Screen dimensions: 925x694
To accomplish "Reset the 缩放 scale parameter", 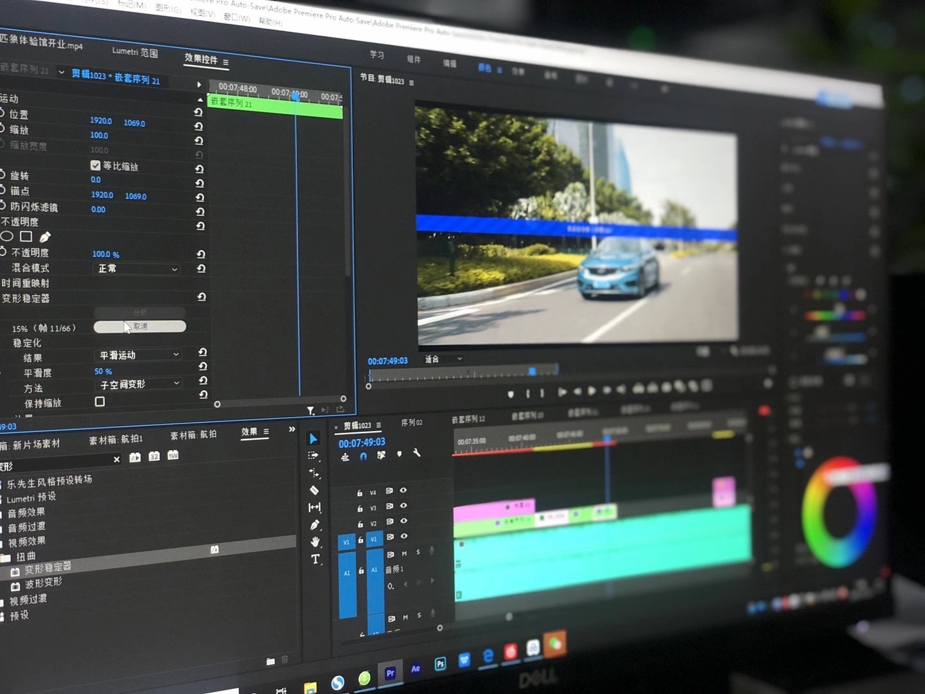I will (198, 140).
